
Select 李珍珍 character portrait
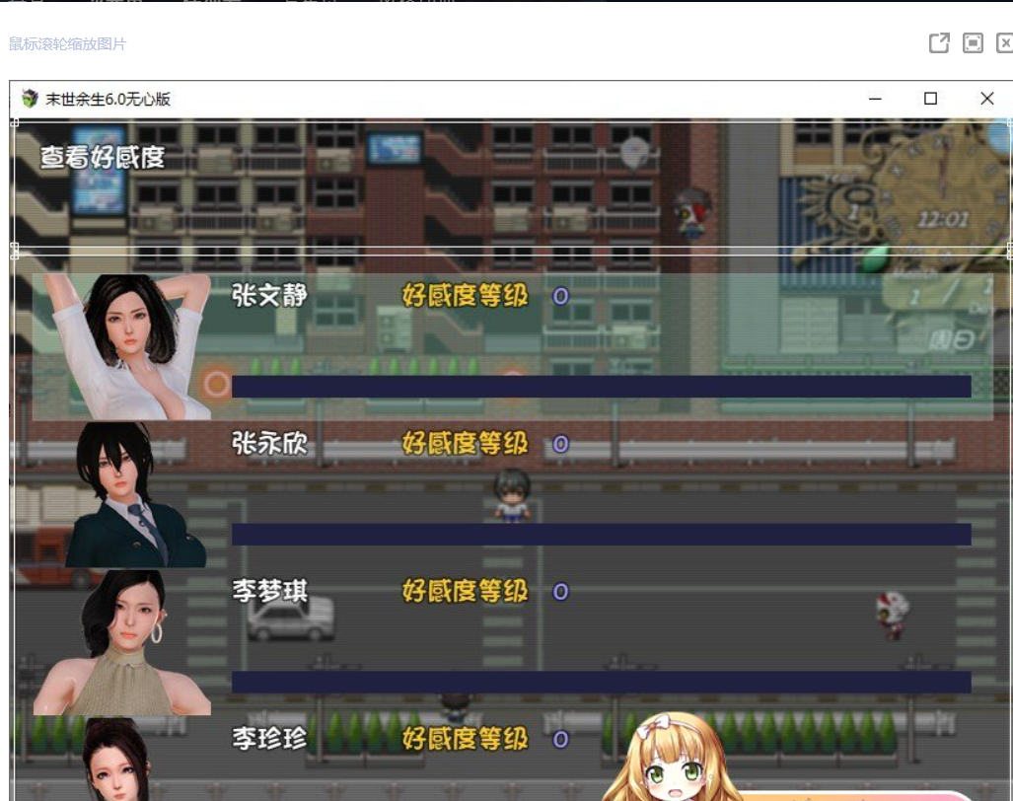(116, 759)
